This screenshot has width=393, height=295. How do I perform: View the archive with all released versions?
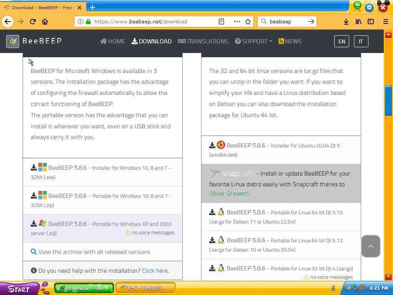point(94,252)
